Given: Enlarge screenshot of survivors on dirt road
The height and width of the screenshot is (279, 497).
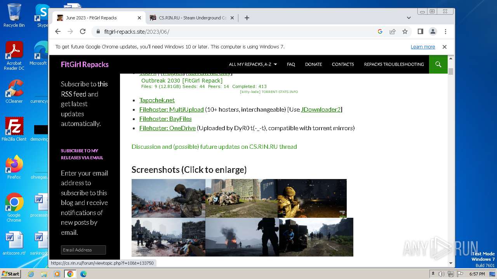Looking at the screenshot, I should click(x=316, y=237).
